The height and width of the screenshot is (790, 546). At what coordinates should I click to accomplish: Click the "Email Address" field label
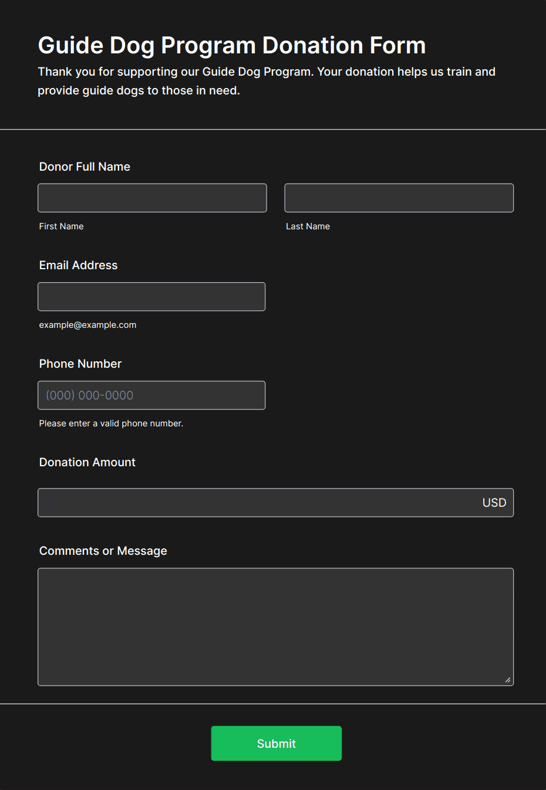tap(78, 265)
